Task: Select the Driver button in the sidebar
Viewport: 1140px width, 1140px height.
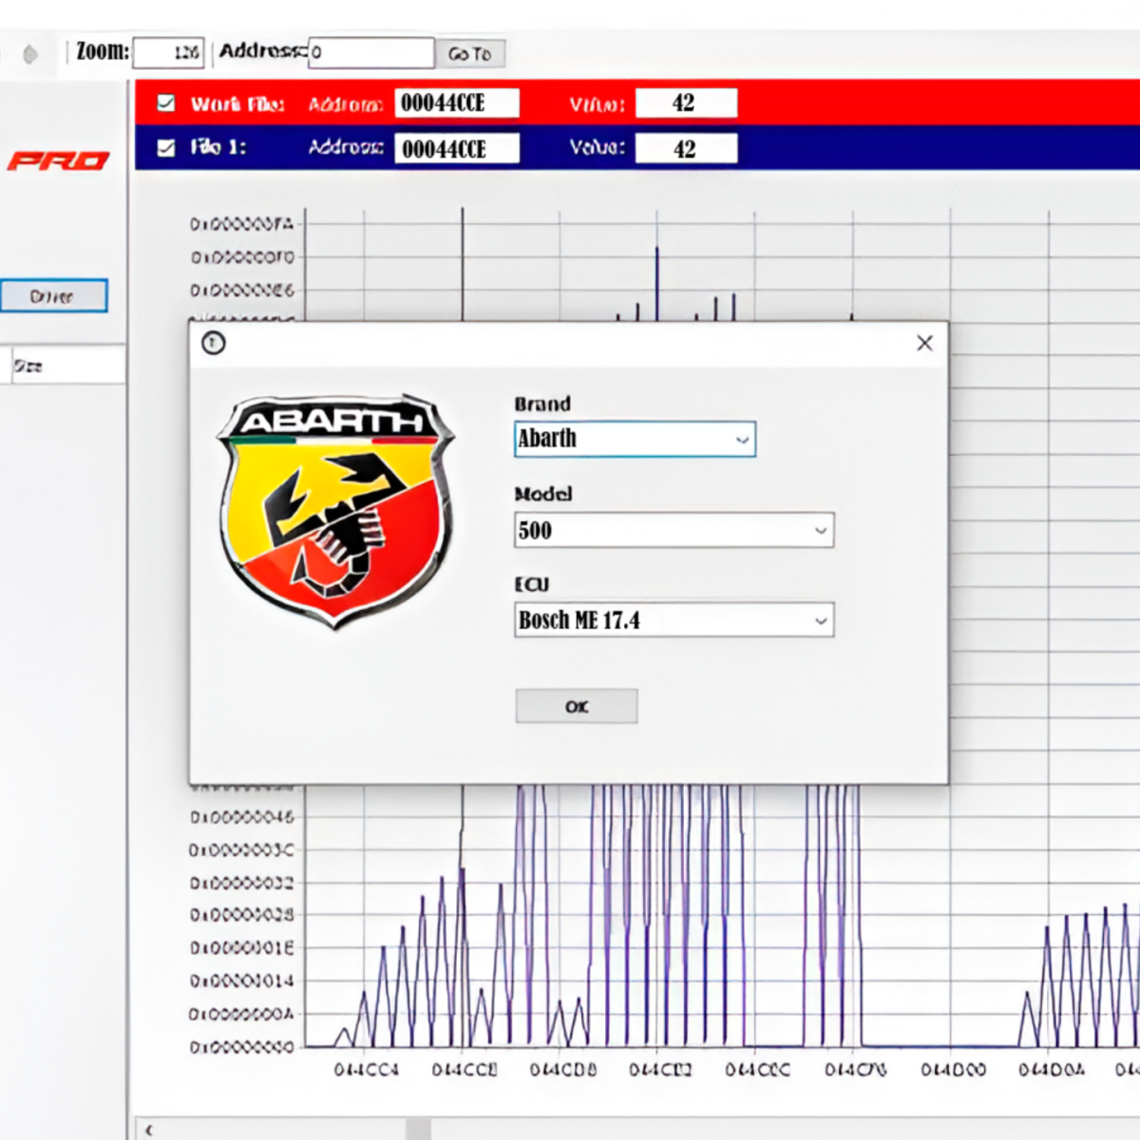Action: click(x=54, y=295)
